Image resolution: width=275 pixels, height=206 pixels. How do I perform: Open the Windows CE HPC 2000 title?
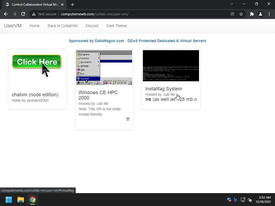[98, 95]
